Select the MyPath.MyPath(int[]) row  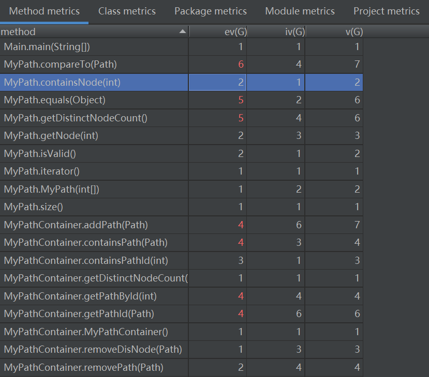(182, 189)
